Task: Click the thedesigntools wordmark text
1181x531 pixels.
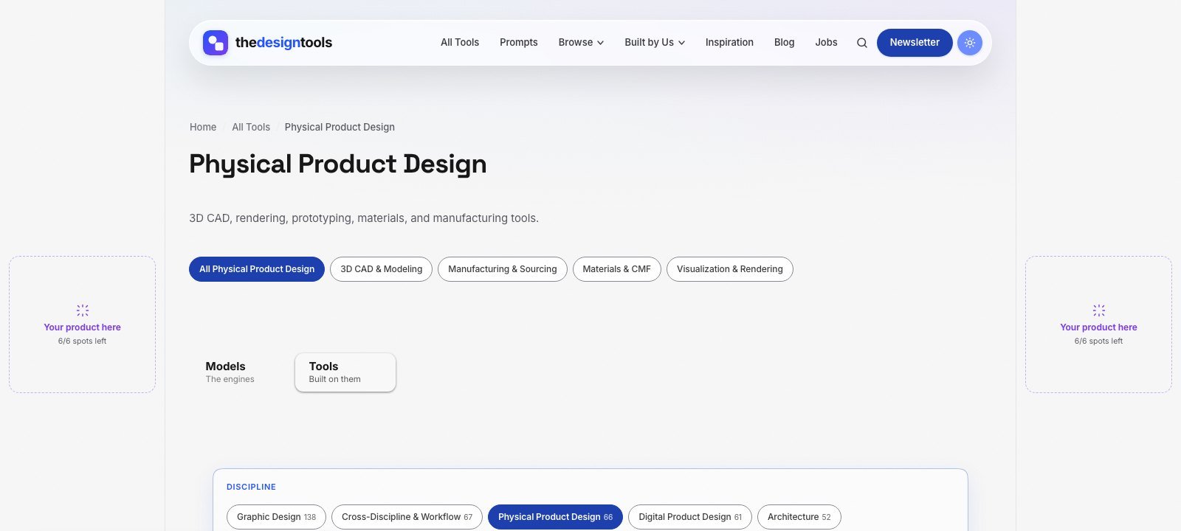Action: click(283, 43)
